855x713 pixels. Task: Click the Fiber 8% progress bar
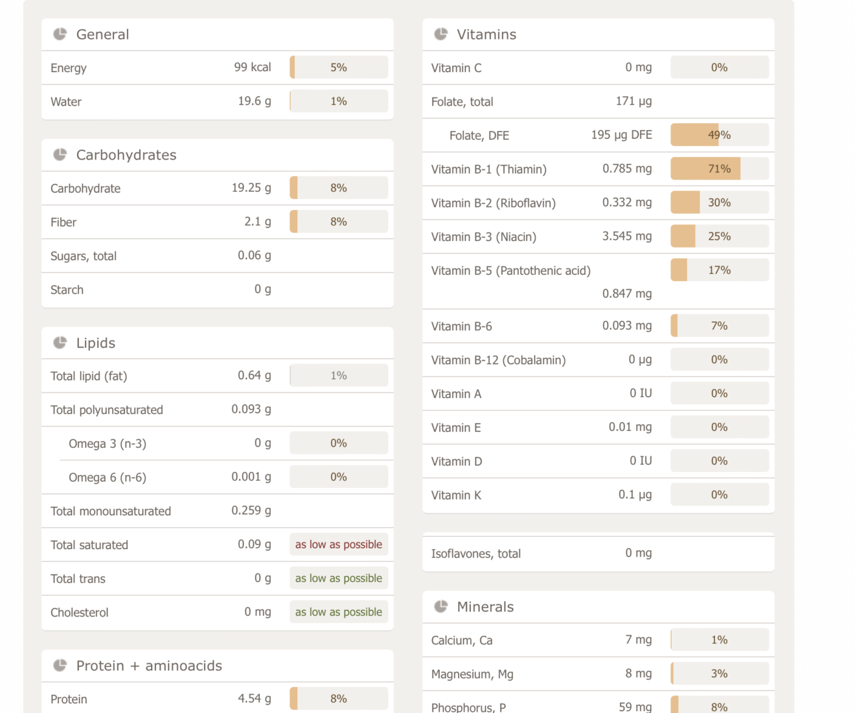(338, 221)
